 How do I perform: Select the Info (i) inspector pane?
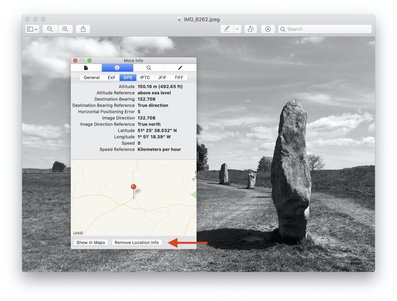click(x=117, y=68)
